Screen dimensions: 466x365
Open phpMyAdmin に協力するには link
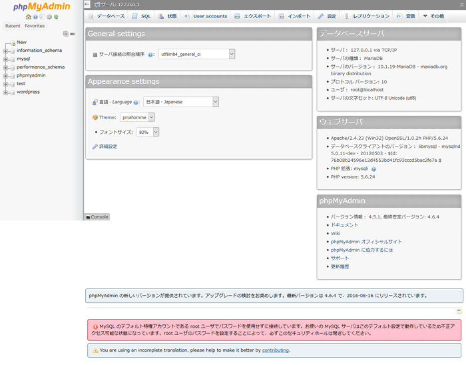pyautogui.click(x=361, y=250)
